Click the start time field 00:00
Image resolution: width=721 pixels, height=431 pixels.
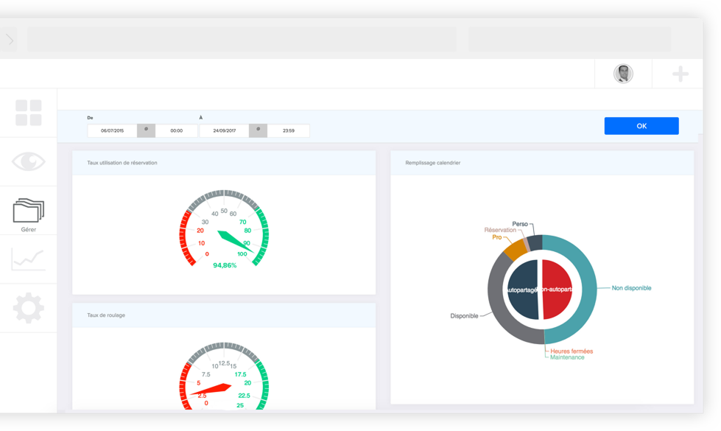coord(177,130)
